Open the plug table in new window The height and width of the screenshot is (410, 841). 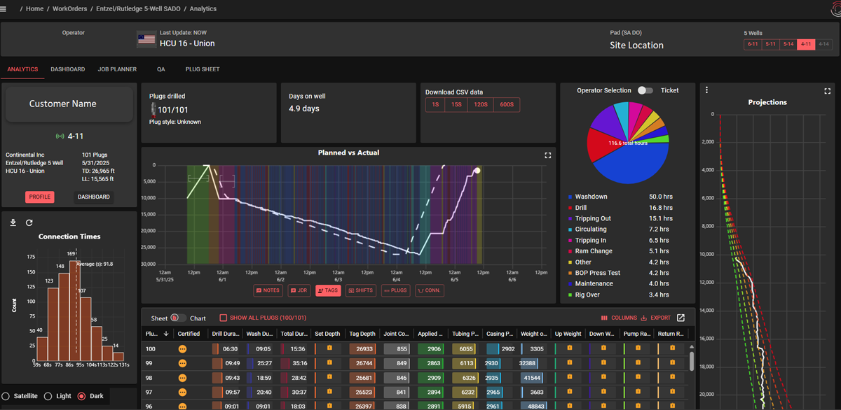point(681,318)
